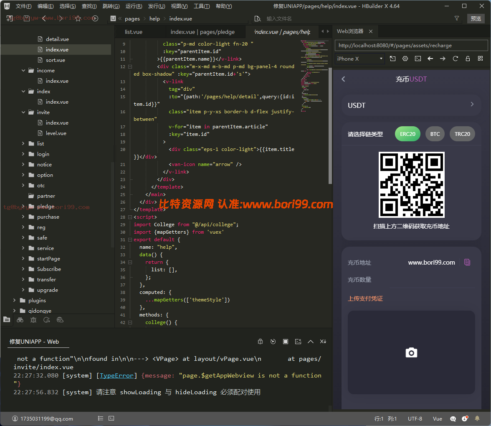Screen dimensions: 491x426
Task: Stop the running task in console toolbar
Action: (x=286, y=342)
